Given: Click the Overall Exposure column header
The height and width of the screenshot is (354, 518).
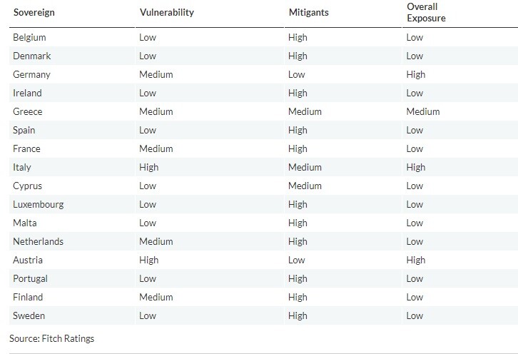Looking at the screenshot, I should click(426, 13).
